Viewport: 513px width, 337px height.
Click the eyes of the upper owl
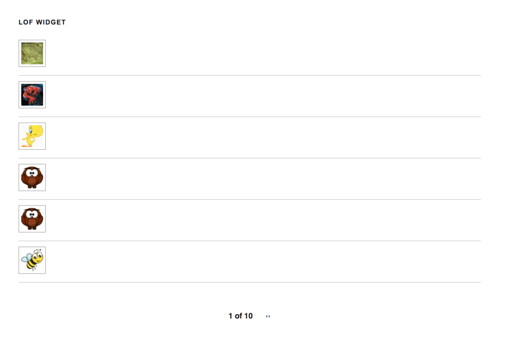click(32, 173)
